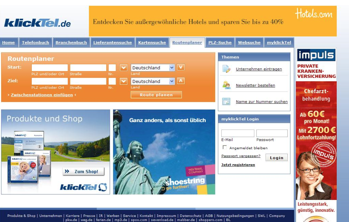Open AGB footer link
The width and height of the screenshot is (349, 222).
(209, 216)
